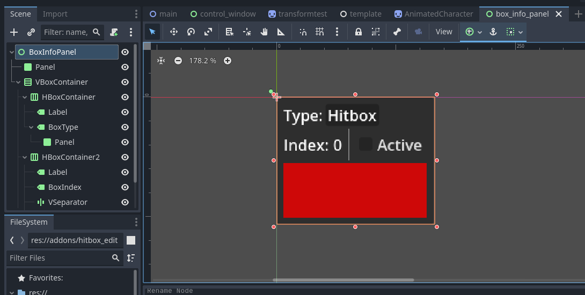The image size is (585, 295).
Task: Click the lock selected node icon
Action: point(358,32)
